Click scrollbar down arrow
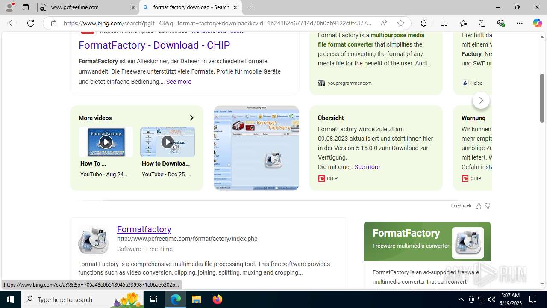Image resolution: width=547 pixels, height=308 pixels. tap(542, 284)
